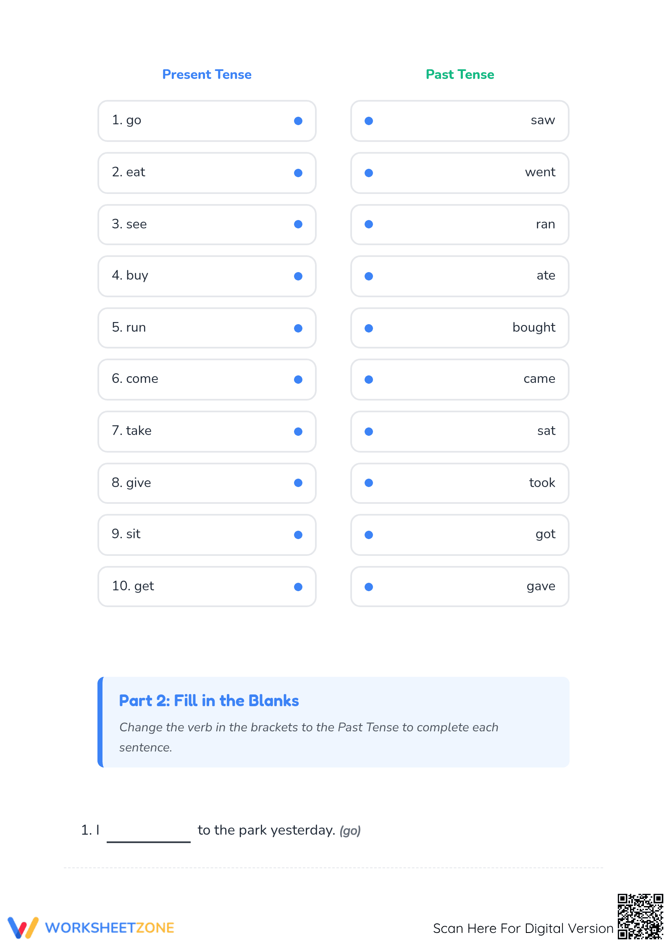The image size is (667, 943).
Task: Select the "3. see" word box
Action: click(207, 225)
